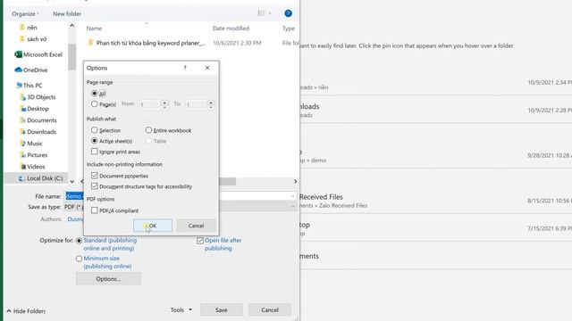This screenshot has height=321, width=572.
Task: Click the sidebar scroll-down arrow
Action: (71, 181)
